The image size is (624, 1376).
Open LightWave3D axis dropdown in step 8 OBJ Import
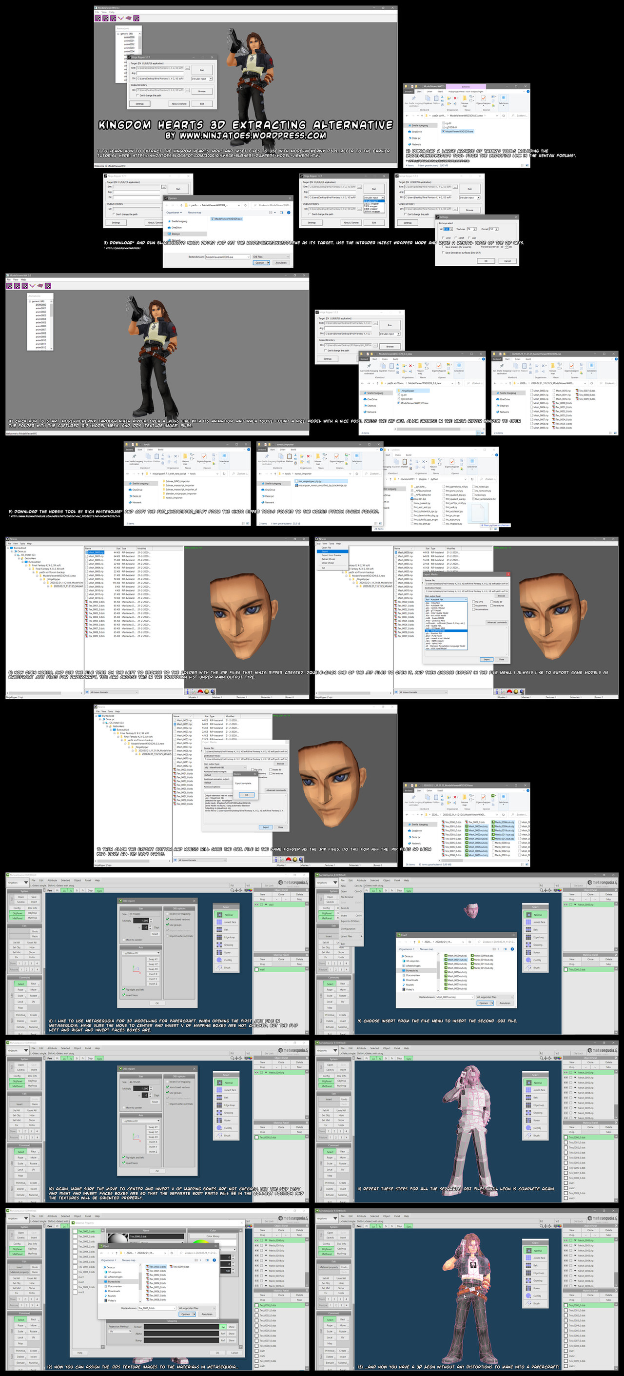pos(141,953)
